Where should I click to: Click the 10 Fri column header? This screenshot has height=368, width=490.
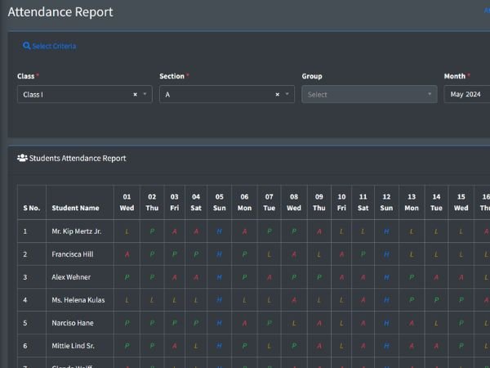tap(341, 202)
